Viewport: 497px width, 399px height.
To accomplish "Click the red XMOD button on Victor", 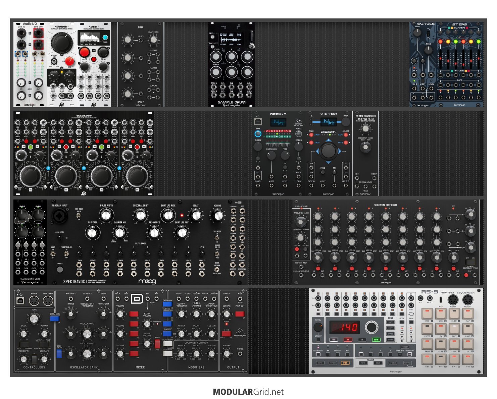I will [x=311, y=135].
